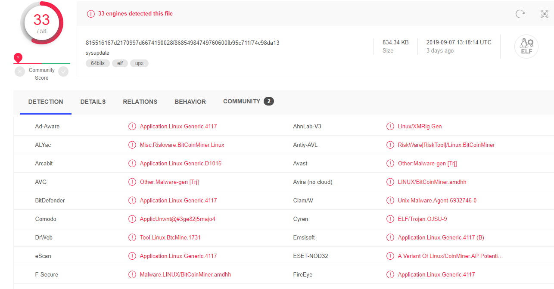Viewport: 554px width, 289px height.
Task: Click the Comodo detection alert icon
Action: [x=132, y=219]
